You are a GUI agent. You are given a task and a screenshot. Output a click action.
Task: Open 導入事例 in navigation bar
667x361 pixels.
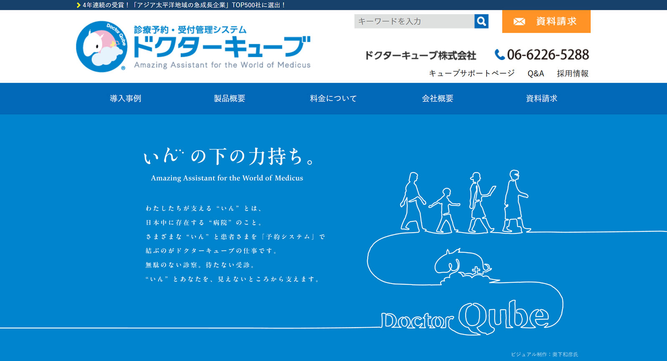(x=125, y=98)
